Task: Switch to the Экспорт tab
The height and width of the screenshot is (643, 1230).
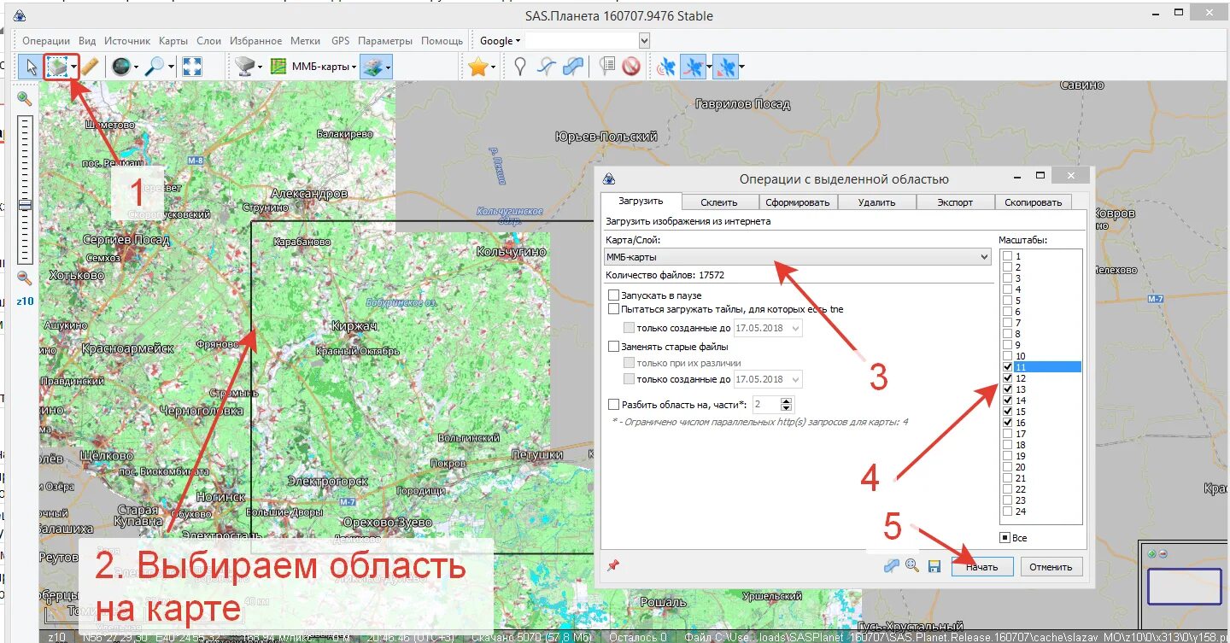Action: (955, 202)
